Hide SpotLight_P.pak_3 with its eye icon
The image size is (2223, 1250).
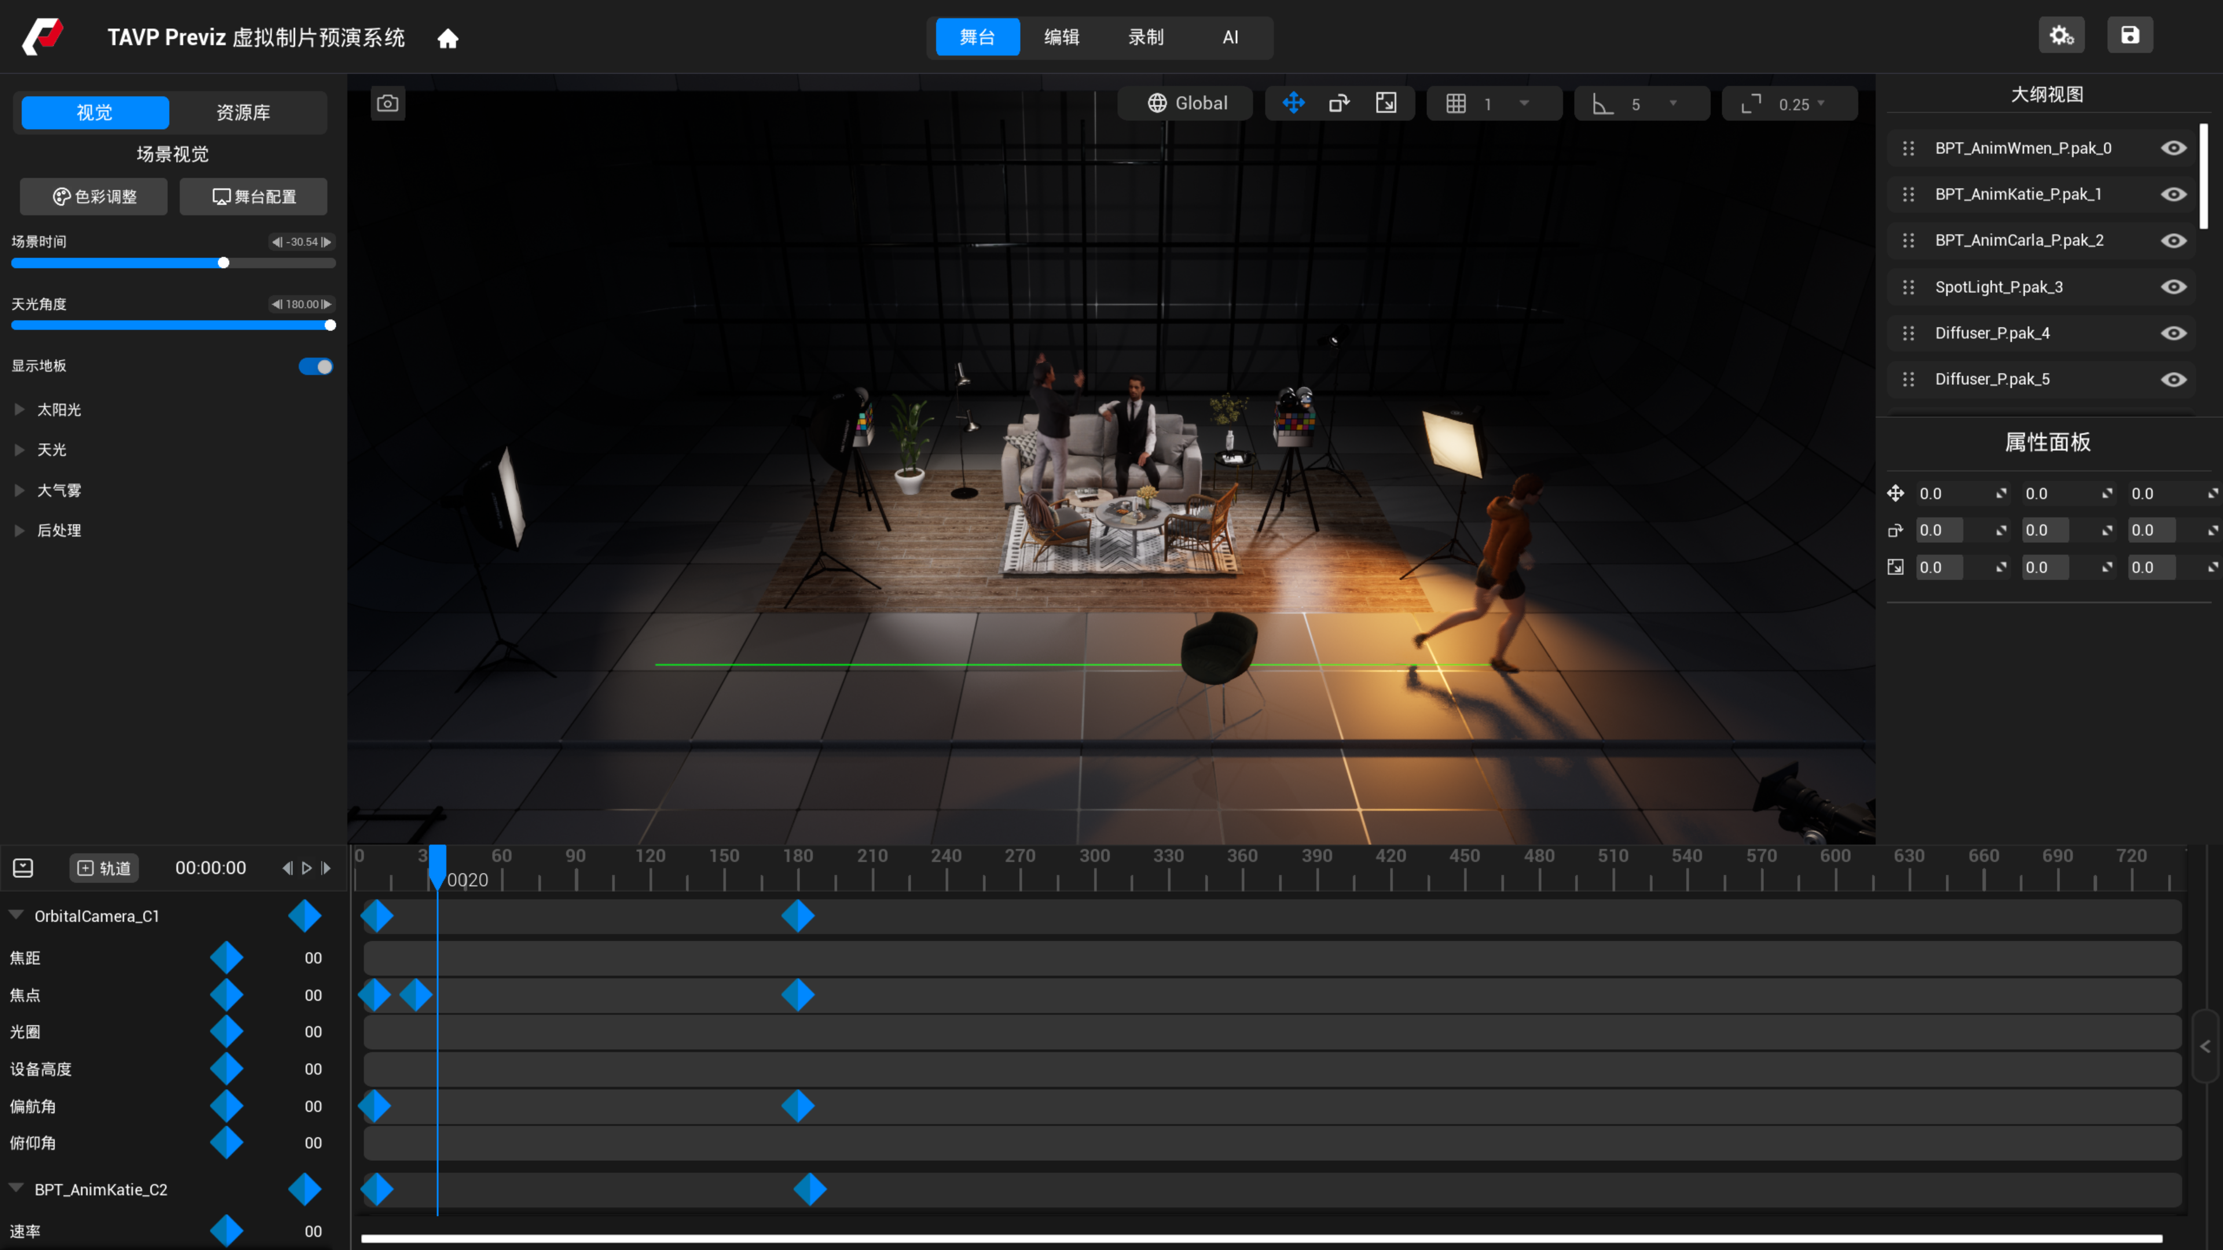coord(2173,287)
